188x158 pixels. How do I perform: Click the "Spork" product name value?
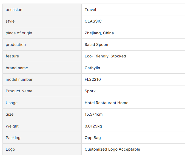[x=90, y=91]
